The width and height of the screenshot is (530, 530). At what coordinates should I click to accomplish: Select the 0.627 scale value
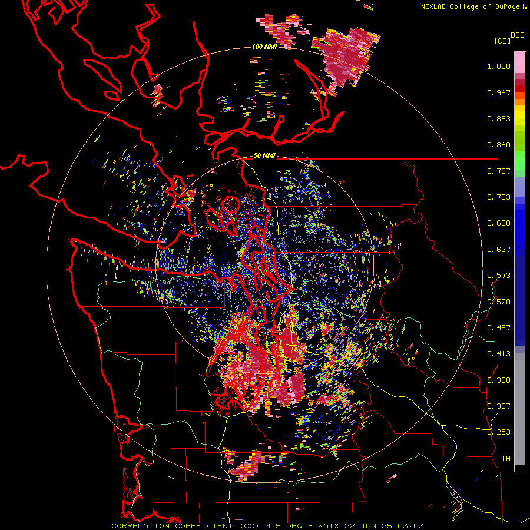click(499, 250)
